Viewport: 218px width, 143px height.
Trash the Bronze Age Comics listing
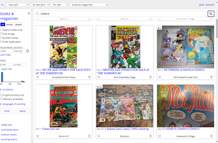[150, 77]
